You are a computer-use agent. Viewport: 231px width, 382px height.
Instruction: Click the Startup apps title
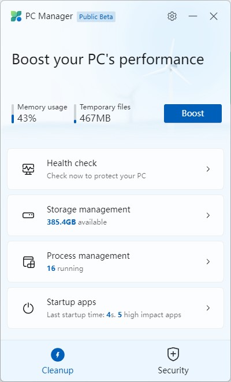pyautogui.click(x=72, y=302)
